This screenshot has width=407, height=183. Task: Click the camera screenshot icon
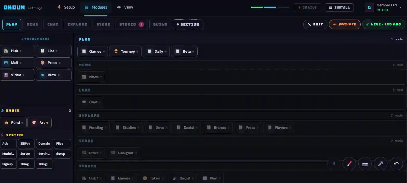(365, 164)
